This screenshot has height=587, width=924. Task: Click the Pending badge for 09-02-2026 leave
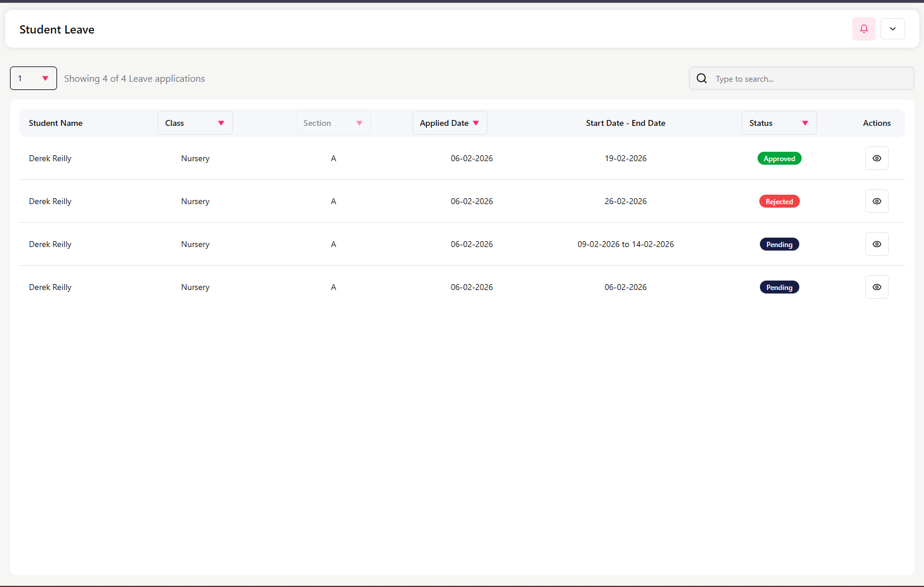pyautogui.click(x=779, y=245)
